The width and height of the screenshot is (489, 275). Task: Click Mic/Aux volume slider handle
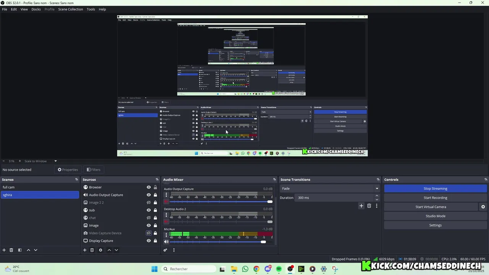point(263,242)
